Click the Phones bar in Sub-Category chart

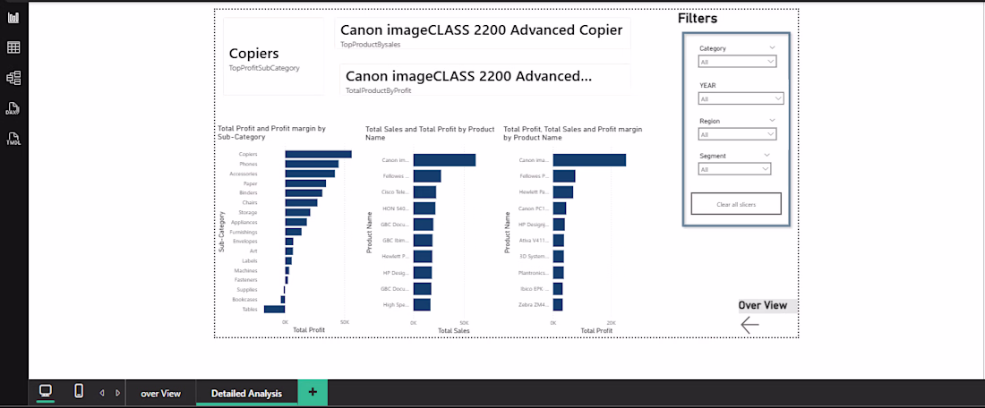(312, 164)
